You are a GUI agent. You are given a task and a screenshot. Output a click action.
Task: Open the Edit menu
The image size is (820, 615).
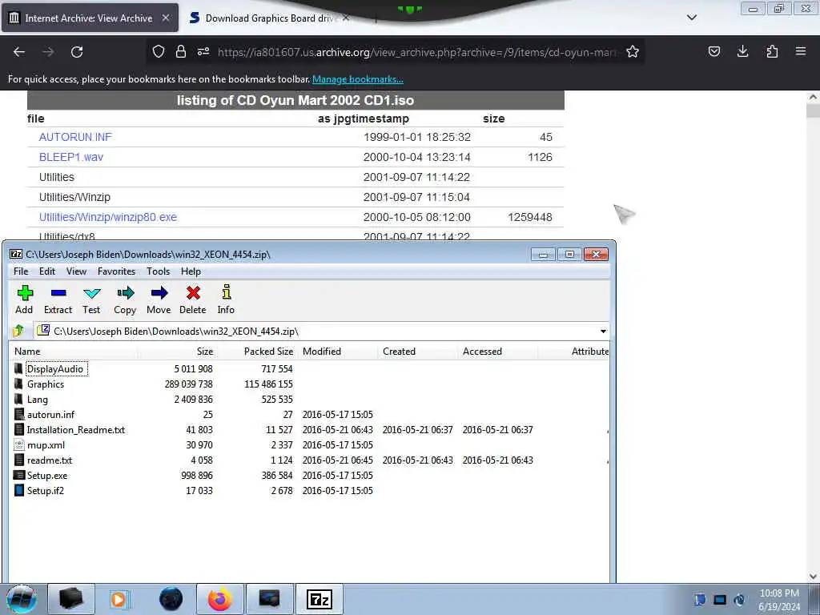point(47,271)
